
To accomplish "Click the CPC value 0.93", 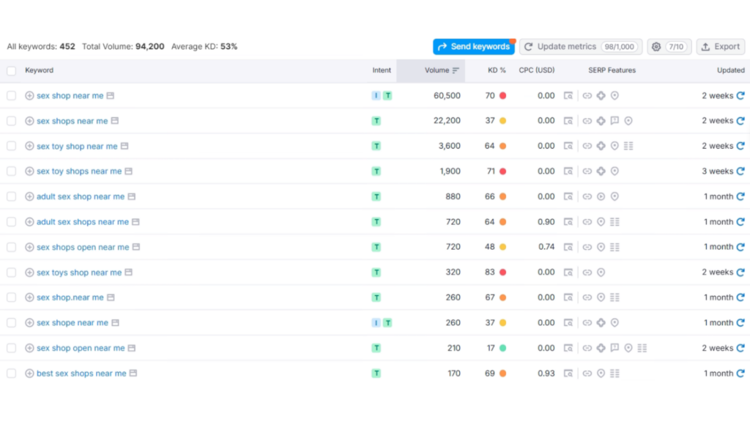I will coord(546,373).
